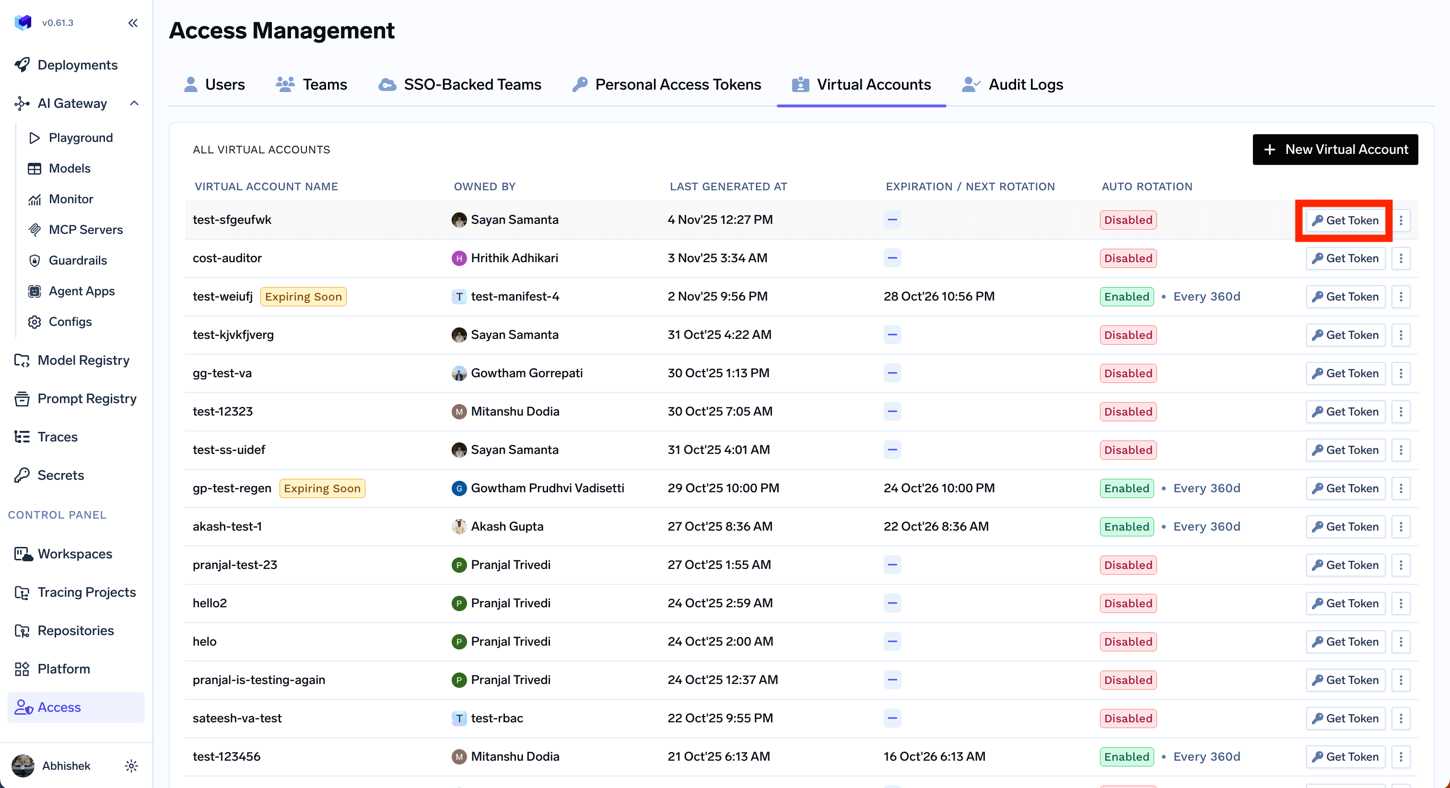Toggle theme with the sun icon
Screen dimensions: 1450x788
tap(131, 765)
